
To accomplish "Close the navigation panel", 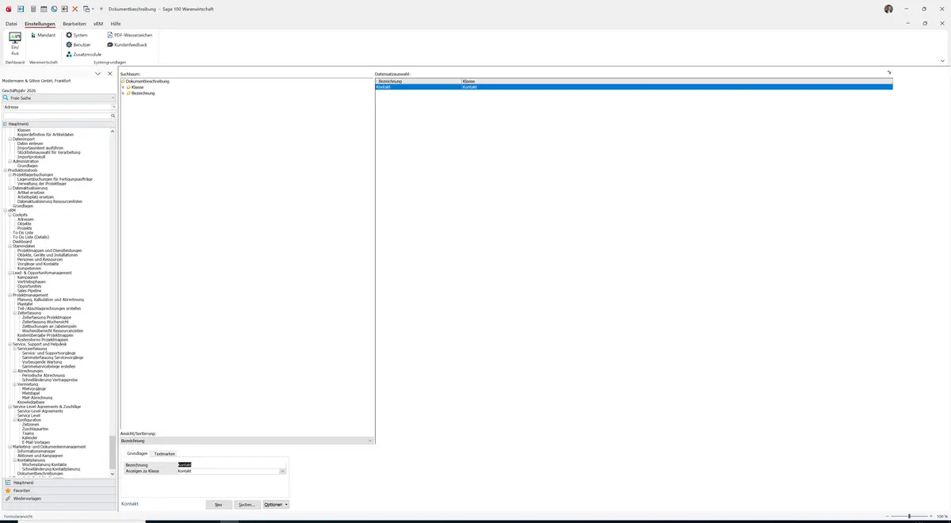I will tap(110, 74).
